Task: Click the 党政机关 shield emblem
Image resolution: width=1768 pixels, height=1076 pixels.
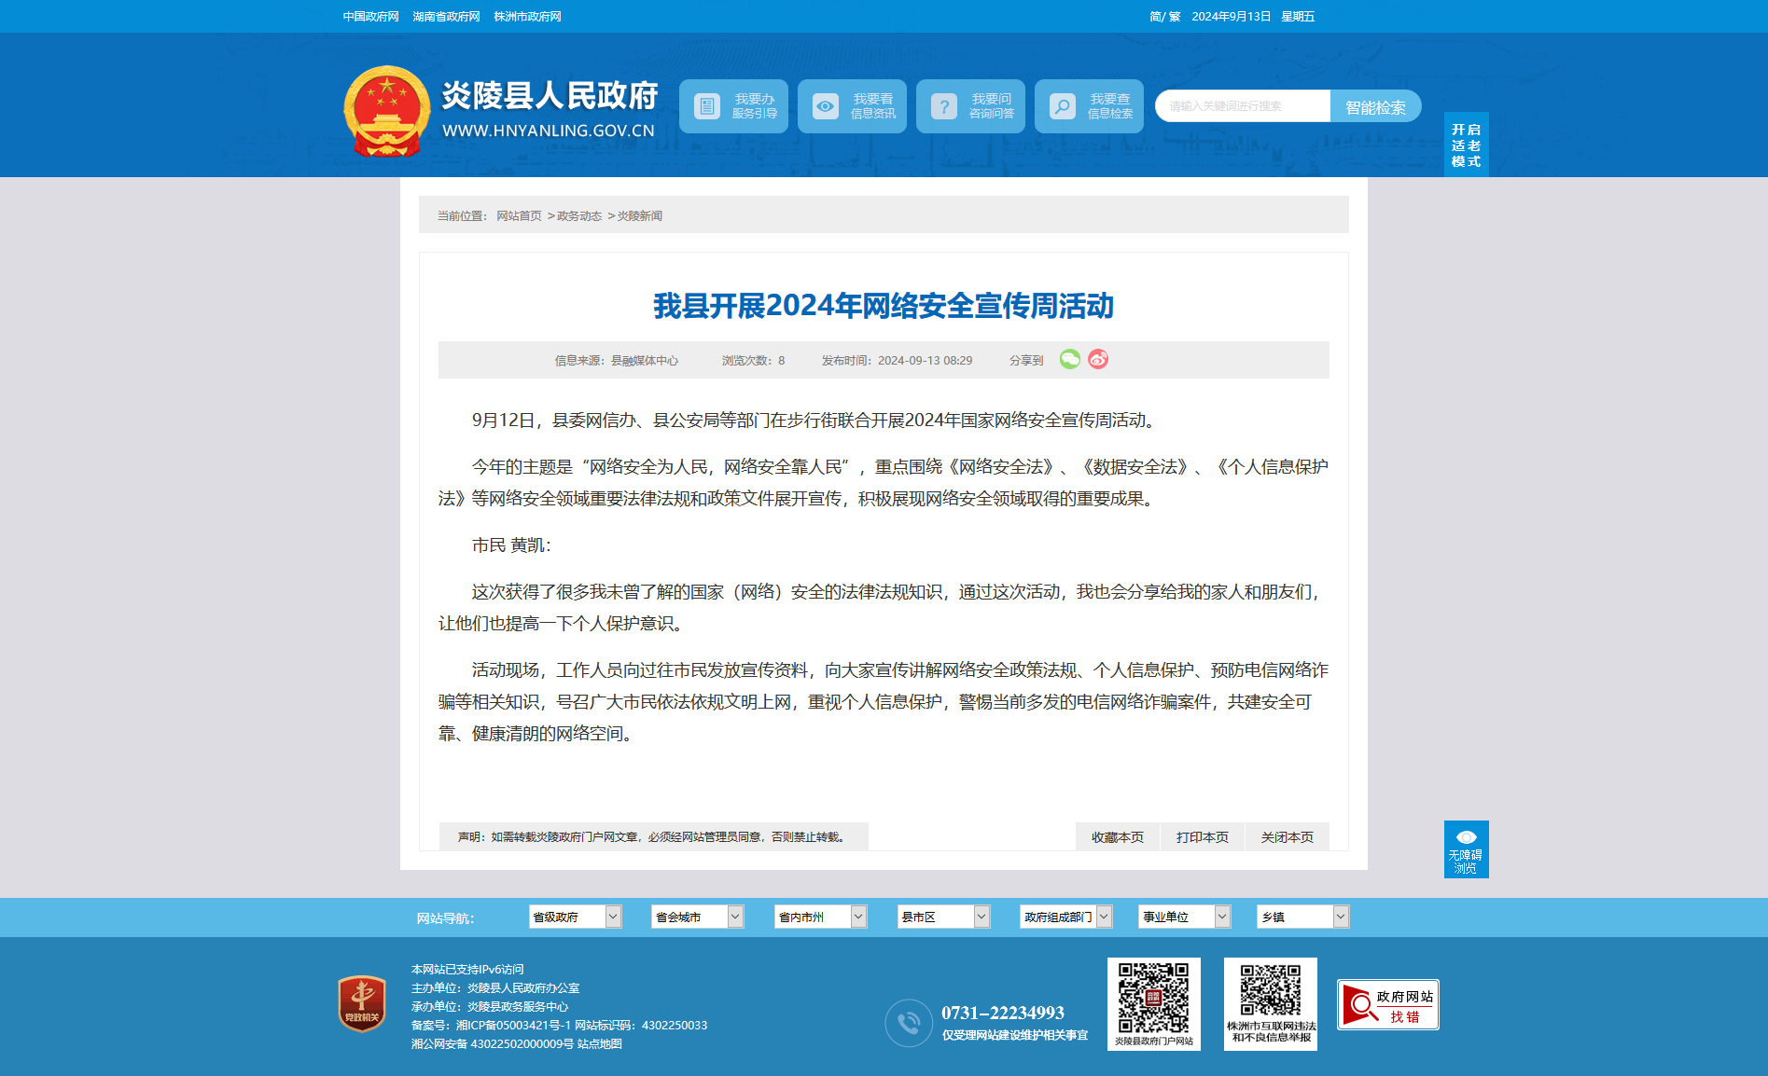Action: click(x=362, y=1003)
